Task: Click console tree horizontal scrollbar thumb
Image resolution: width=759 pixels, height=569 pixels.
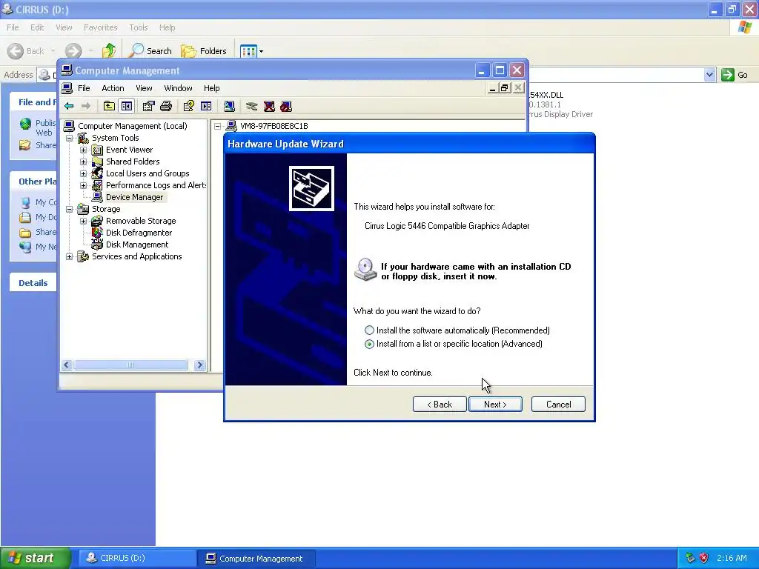Action: (x=130, y=365)
